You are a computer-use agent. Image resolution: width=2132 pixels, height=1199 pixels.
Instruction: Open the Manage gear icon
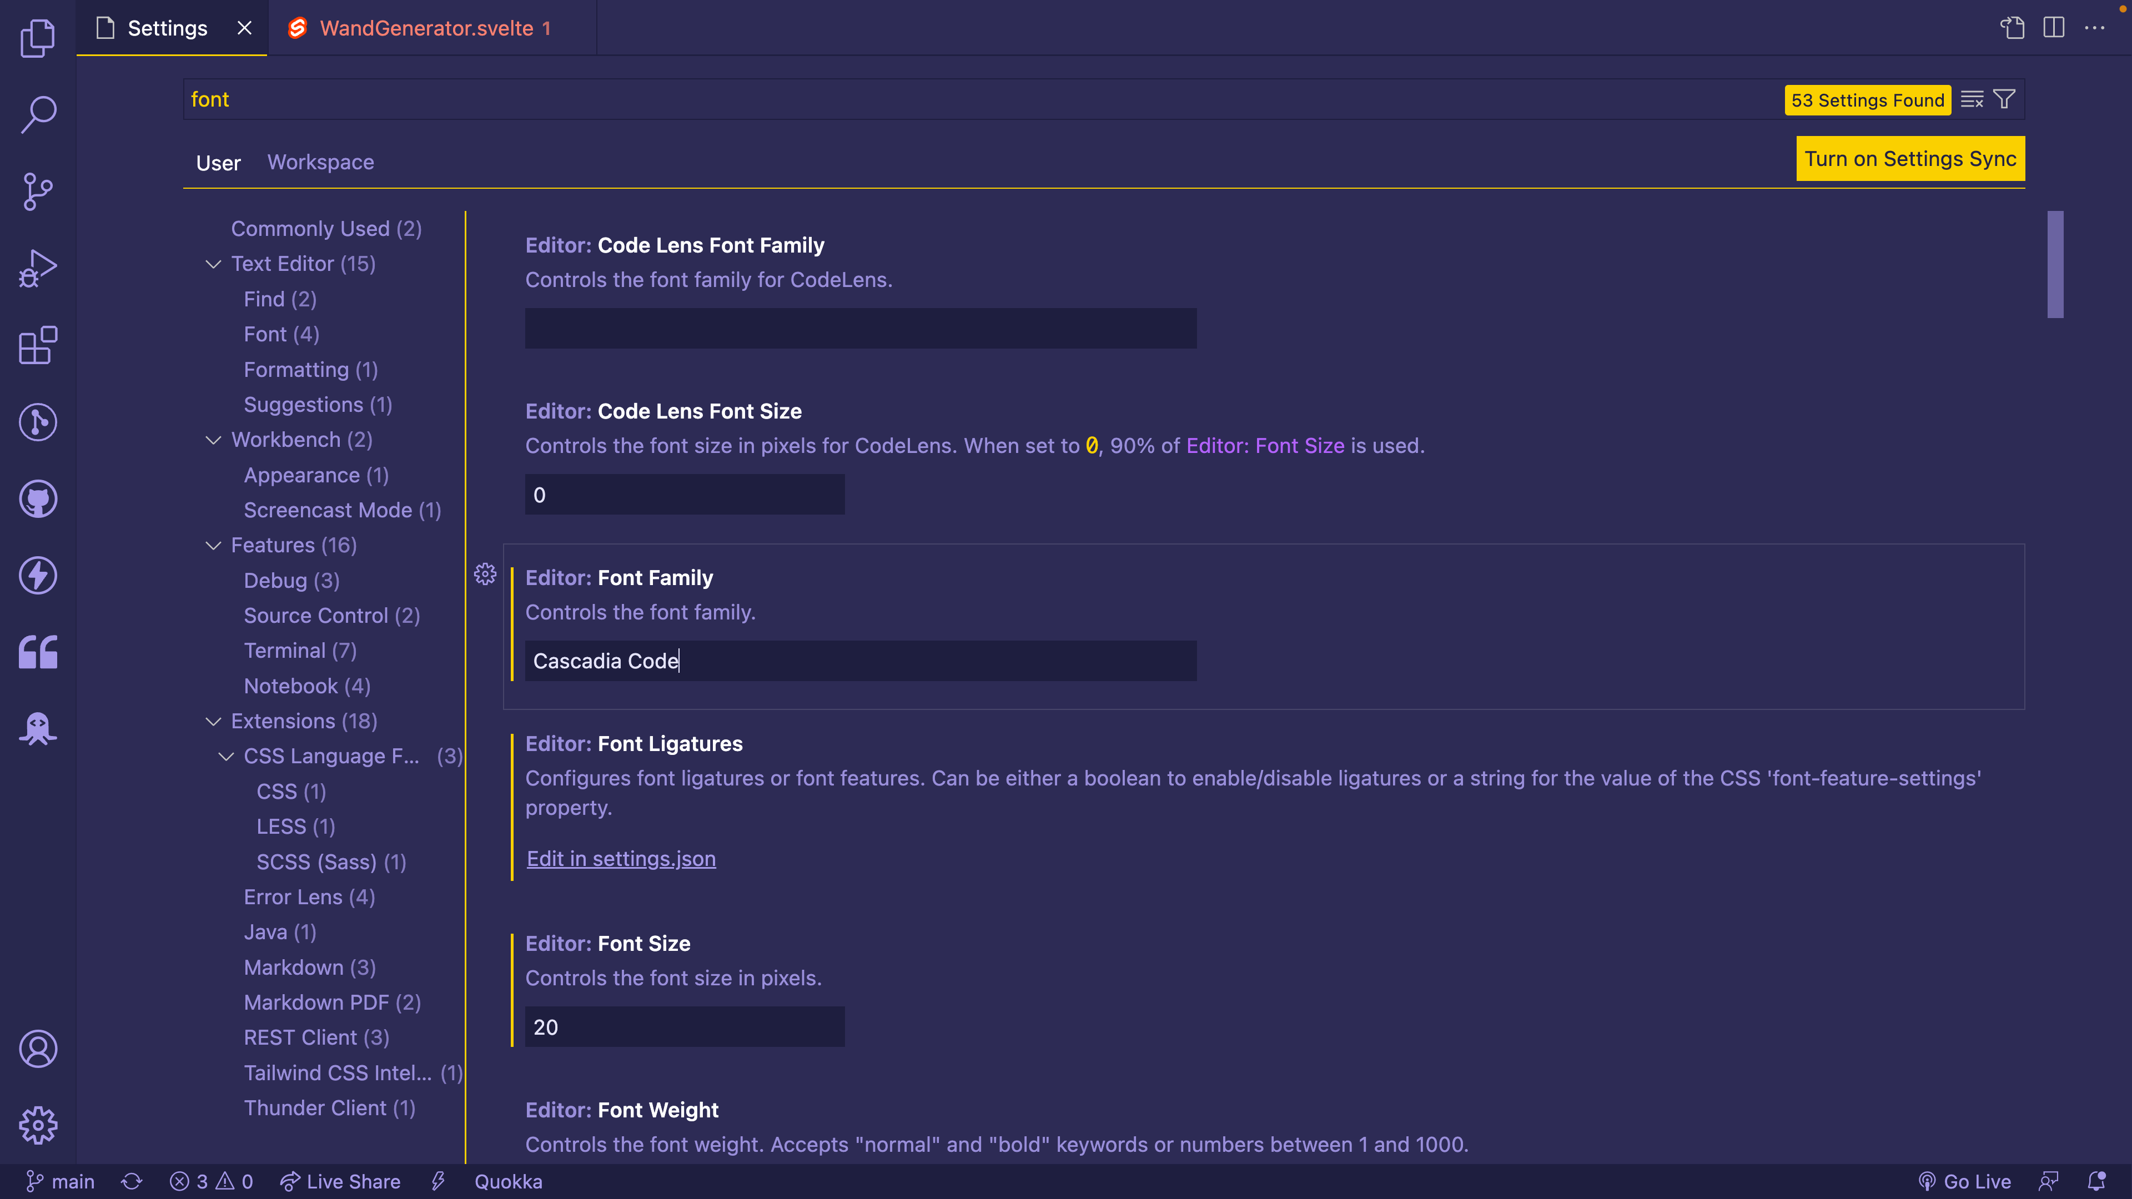(x=38, y=1125)
